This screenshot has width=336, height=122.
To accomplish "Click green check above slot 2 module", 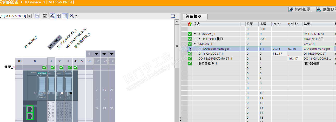I will pos(61,68).
